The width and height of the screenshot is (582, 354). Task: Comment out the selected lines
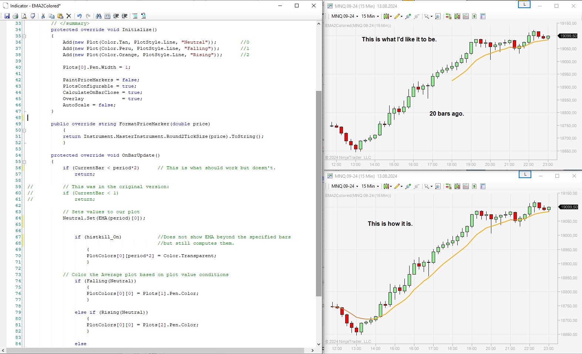point(135,16)
